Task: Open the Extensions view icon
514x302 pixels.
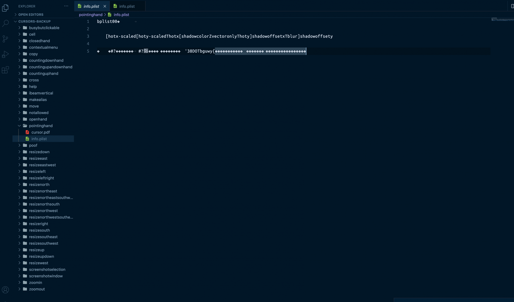Action: pyautogui.click(x=5, y=70)
